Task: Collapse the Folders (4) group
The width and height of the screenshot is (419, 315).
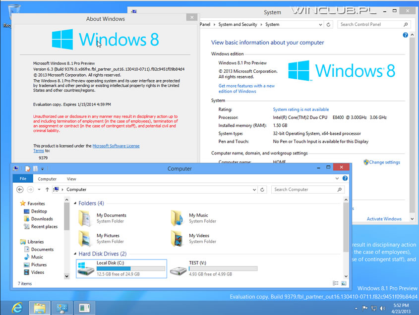Action: pos(75,204)
